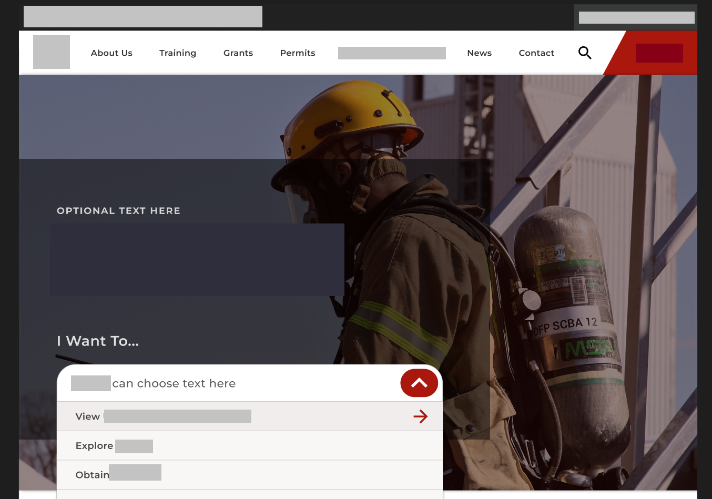The image size is (712, 499).
Task: Navigate to the Contact page
Action: coord(536,53)
